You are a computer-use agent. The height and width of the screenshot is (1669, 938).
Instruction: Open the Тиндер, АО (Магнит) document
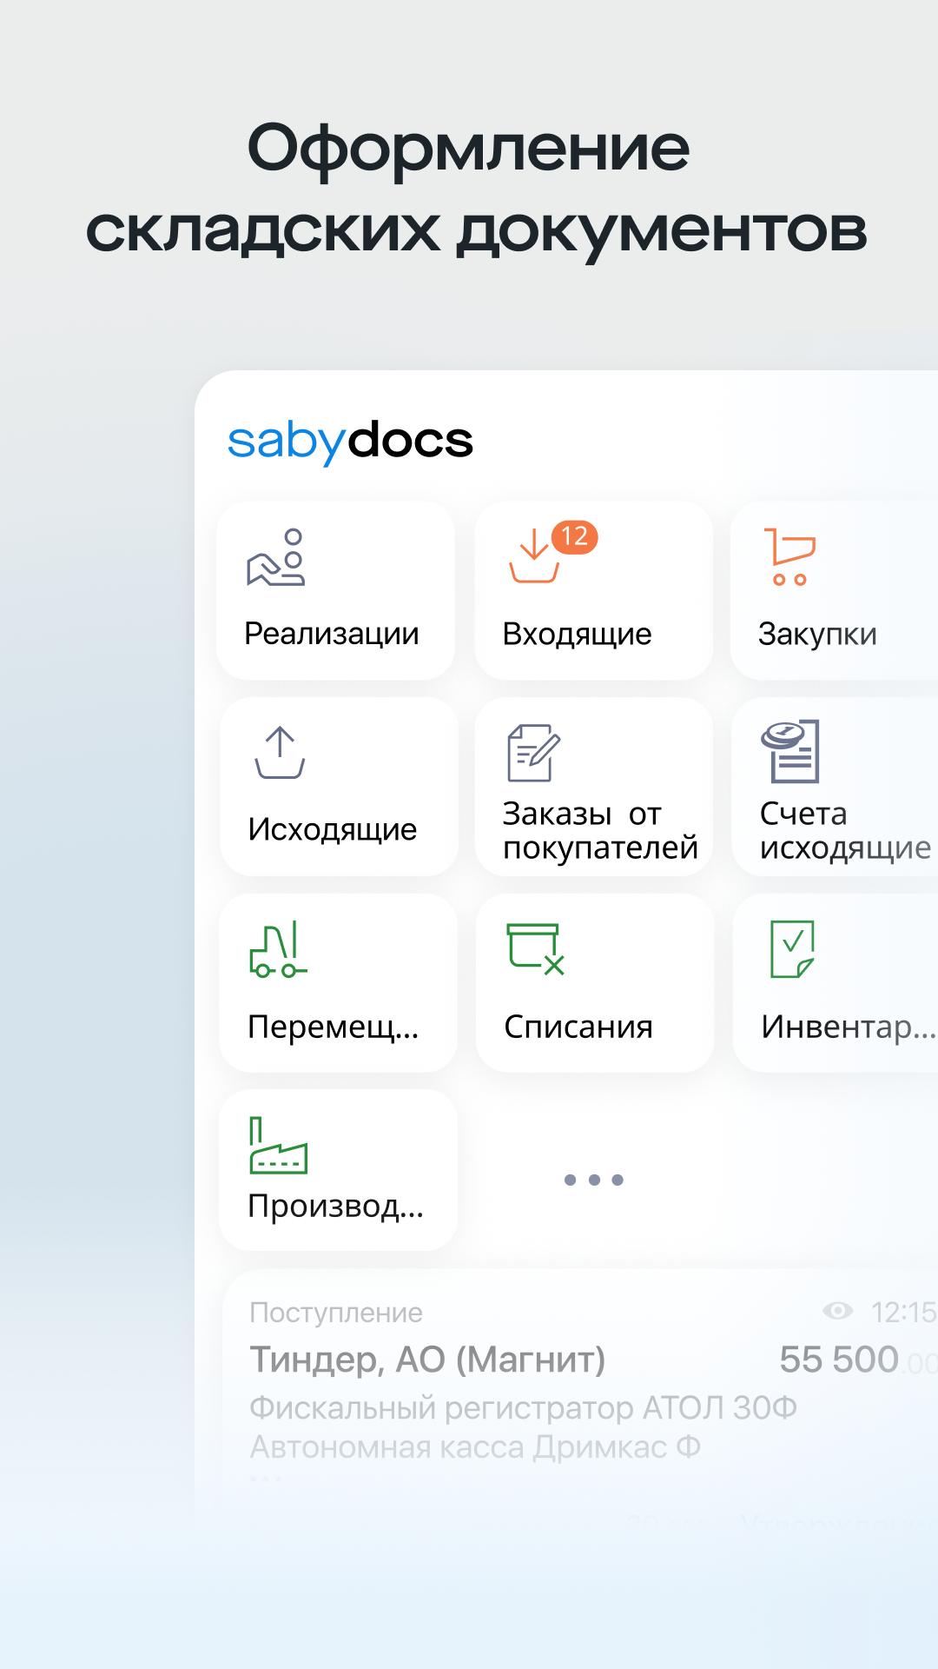point(427,1360)
